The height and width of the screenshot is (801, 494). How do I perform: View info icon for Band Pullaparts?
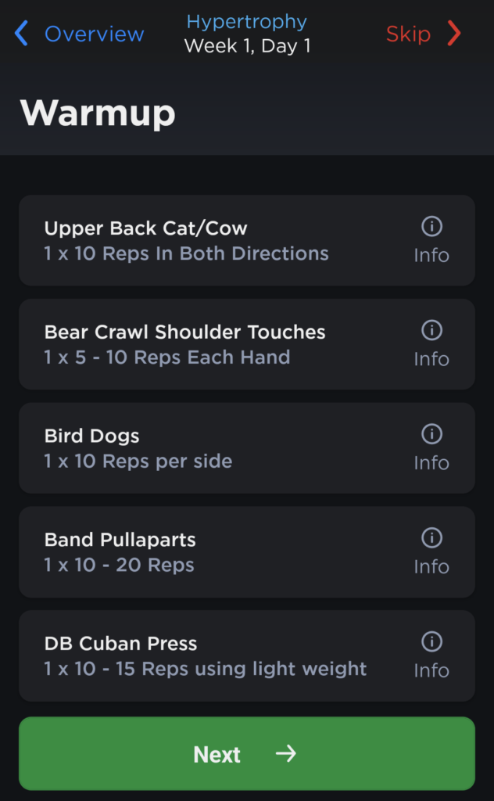(431, 538)
